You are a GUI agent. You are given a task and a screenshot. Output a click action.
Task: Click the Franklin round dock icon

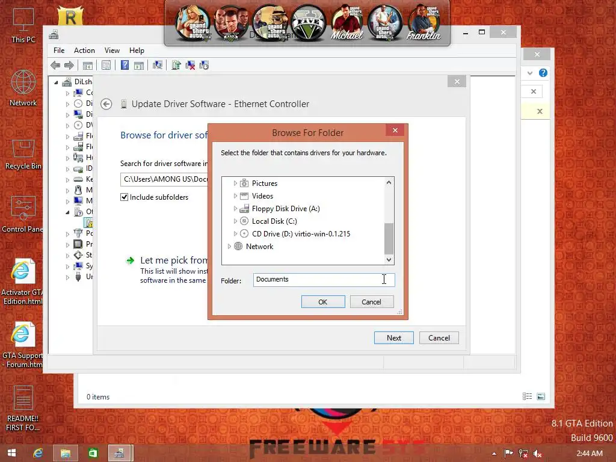(423, 23)
